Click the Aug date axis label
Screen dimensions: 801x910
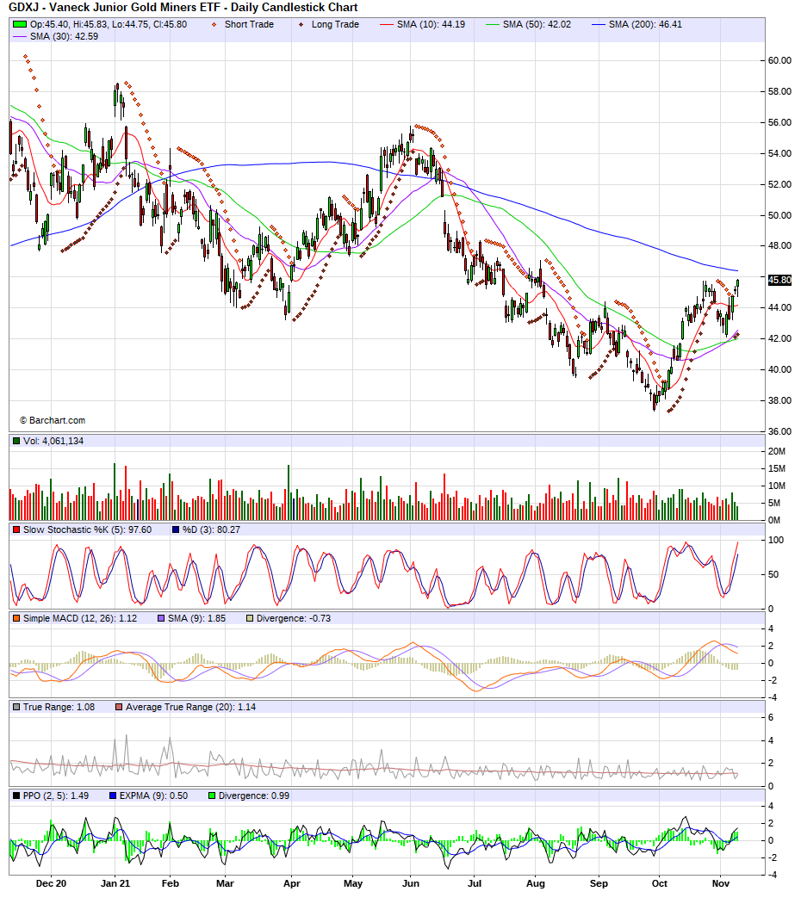click(x=536, y=884)
